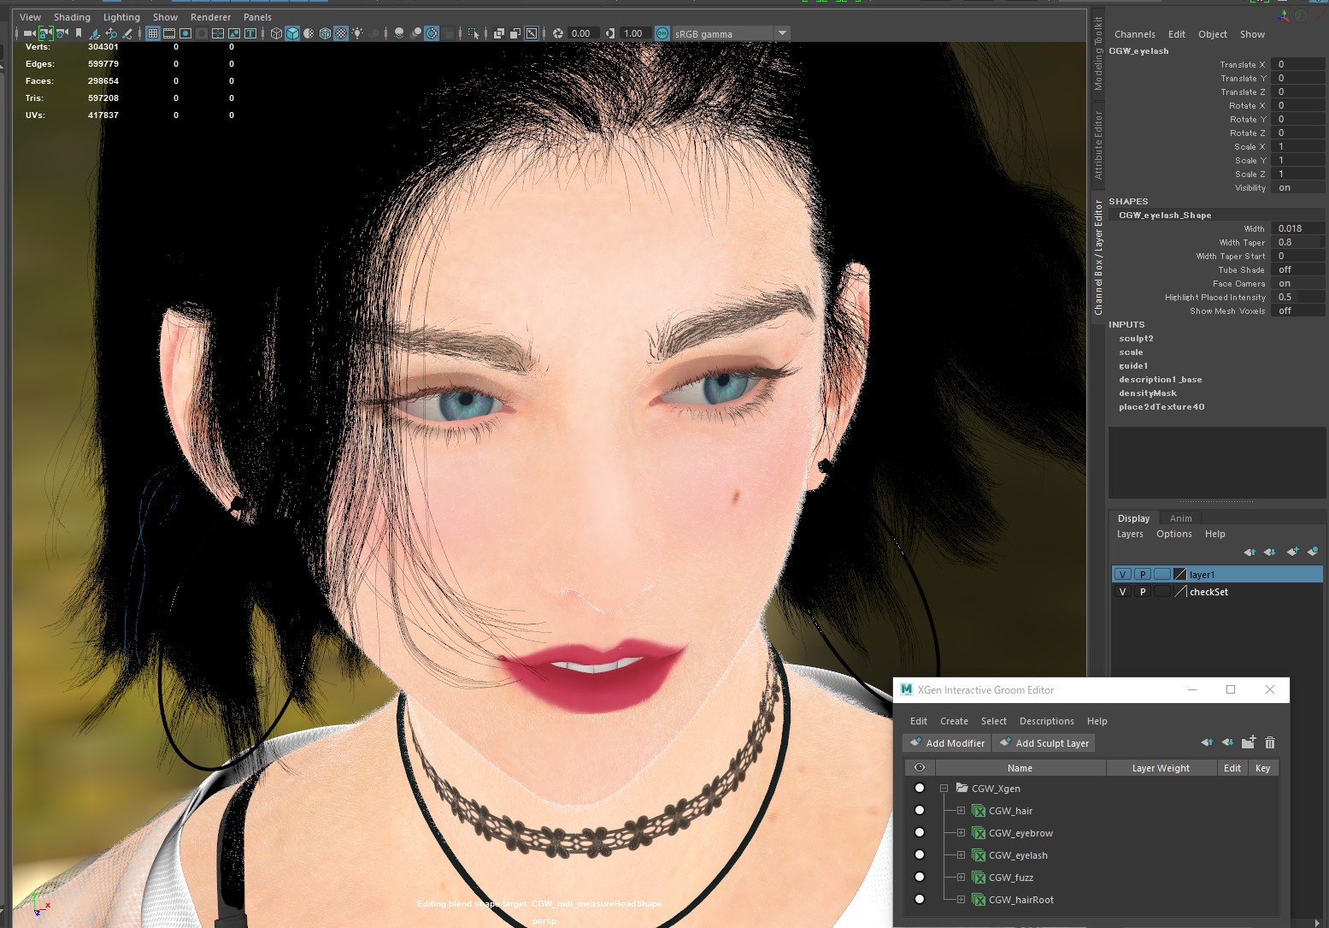Click the select camera icon

click(29, 33)
